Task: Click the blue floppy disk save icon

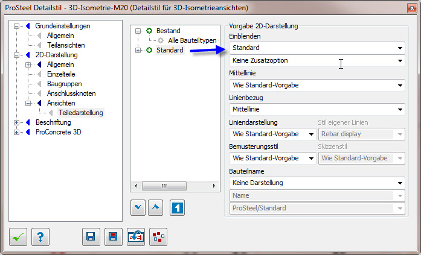Action: (91, 237)
